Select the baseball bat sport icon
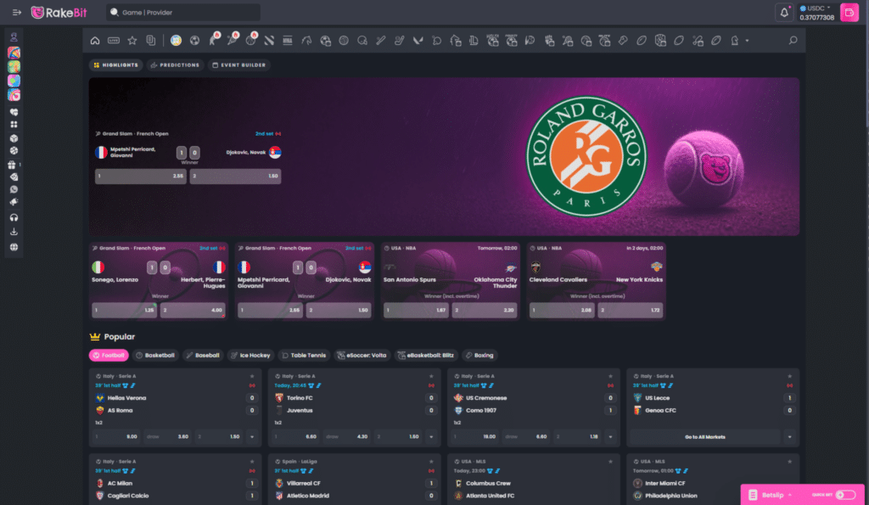This screenshot has height=505, width=869. [x=381, y=41]
